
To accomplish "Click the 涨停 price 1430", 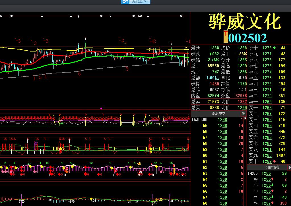I will click(214, 84).
